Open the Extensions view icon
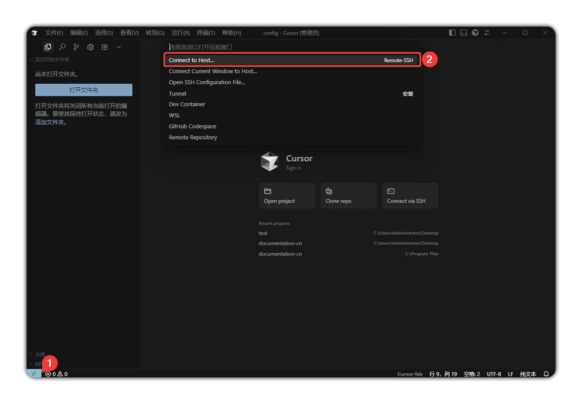 105,47
